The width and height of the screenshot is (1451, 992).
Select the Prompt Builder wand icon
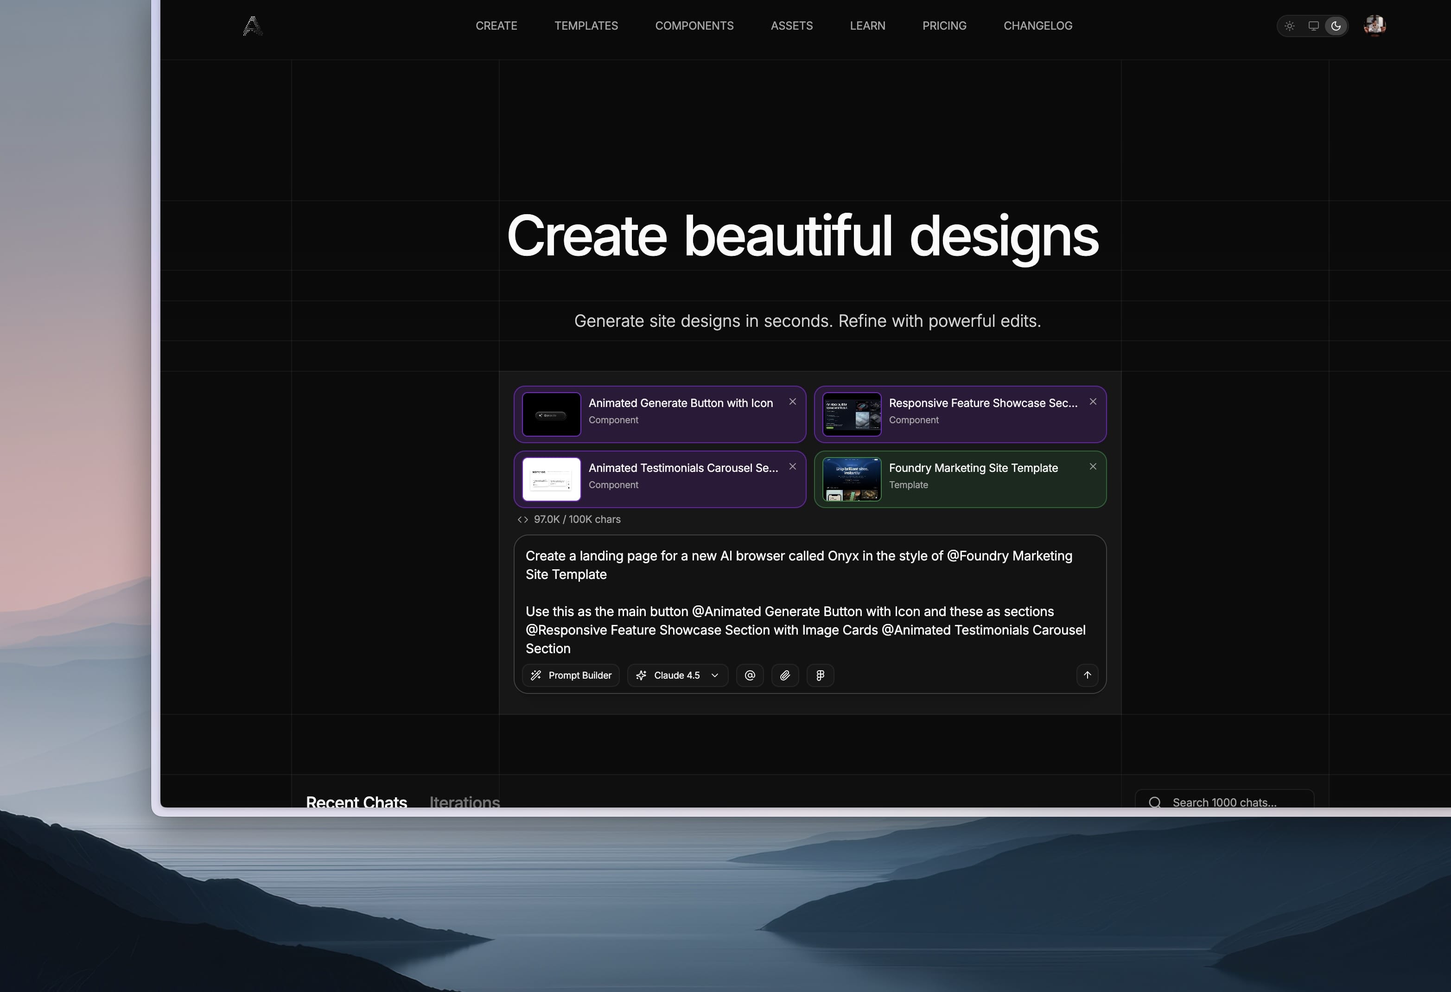(x=537, y=675)
